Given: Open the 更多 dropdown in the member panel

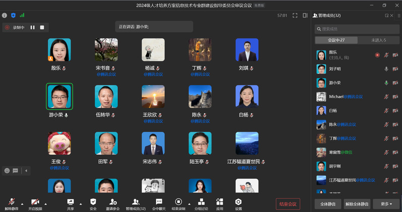Looking at the screenshot, I should pyautogui.click(x=386, y=204).
